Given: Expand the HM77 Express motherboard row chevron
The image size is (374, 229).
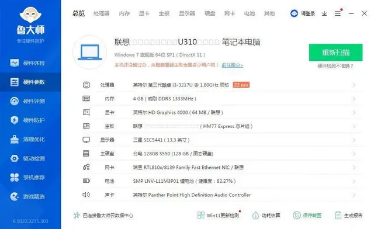Looking at the screenshot, I should (354, 126).
